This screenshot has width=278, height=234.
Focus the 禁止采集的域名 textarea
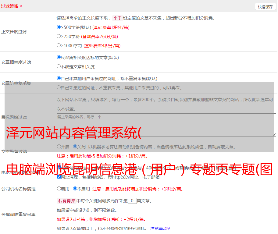pos(166,125)
